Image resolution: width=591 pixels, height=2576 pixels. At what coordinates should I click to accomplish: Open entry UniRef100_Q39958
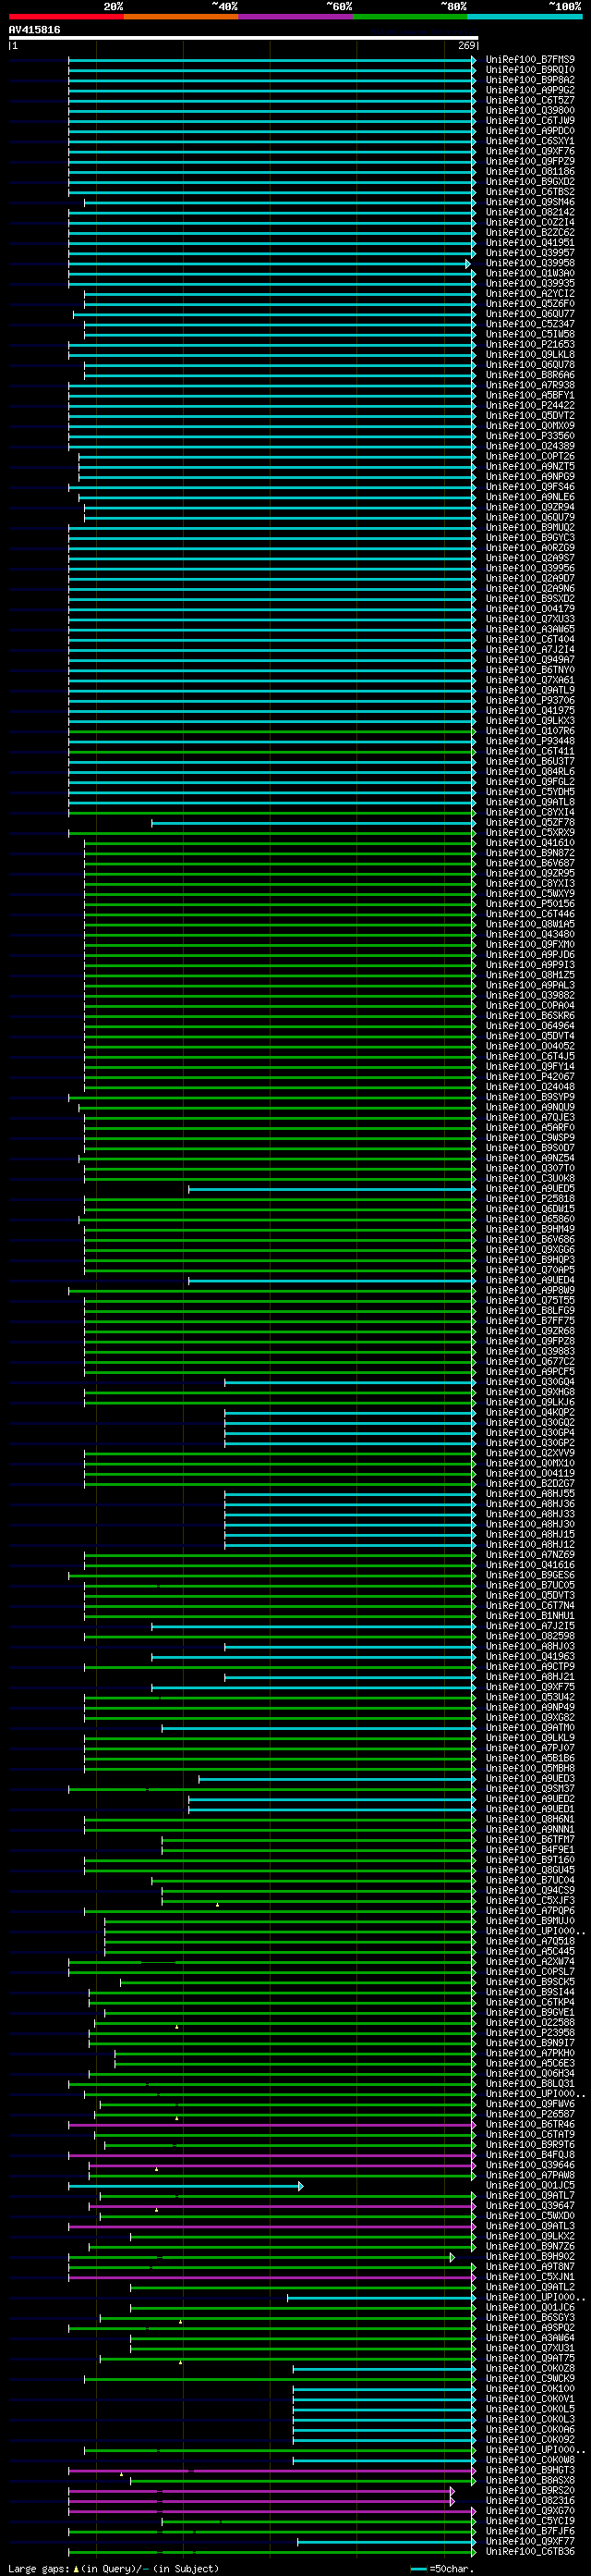[530, 263]
